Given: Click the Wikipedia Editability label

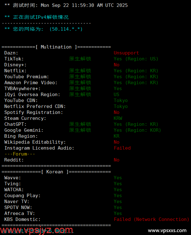Looking at the screenshot, I should click(x=35, y=142).
